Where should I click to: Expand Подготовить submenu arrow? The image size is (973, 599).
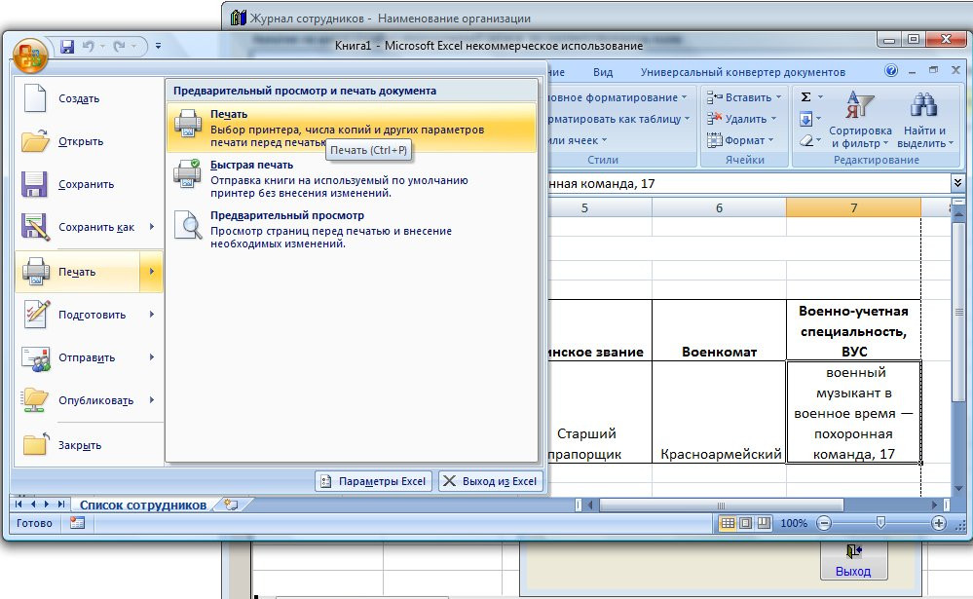tap(151, 315)
